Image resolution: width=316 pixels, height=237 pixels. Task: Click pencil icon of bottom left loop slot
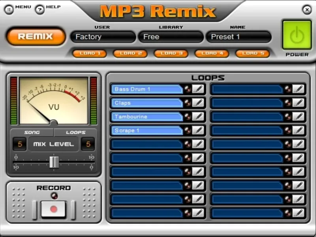(x=198, y=213)
